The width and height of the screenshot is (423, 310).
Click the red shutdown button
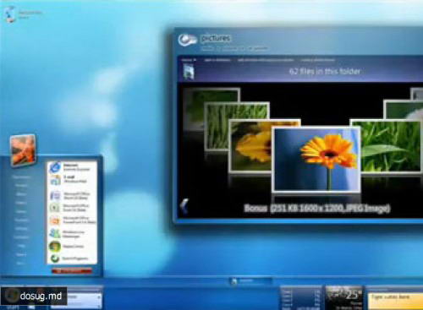click(72, 271)
